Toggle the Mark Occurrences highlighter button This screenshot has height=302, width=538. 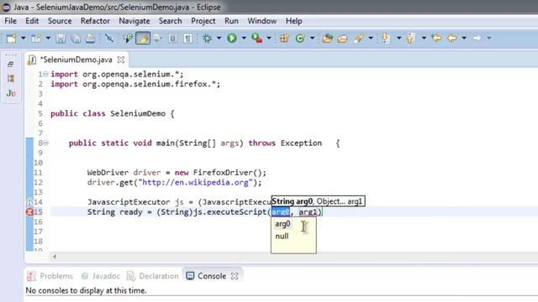(x=143, y=38)
